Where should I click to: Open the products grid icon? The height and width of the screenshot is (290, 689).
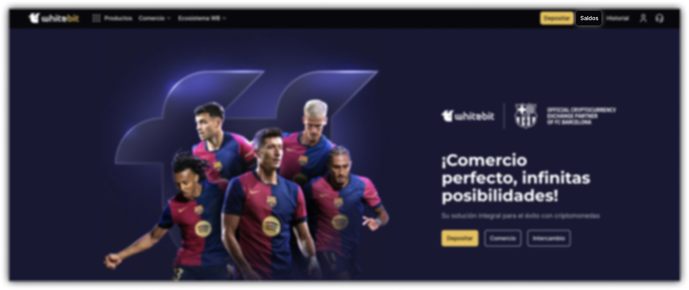pyautogui.click(x=96, y=18)
